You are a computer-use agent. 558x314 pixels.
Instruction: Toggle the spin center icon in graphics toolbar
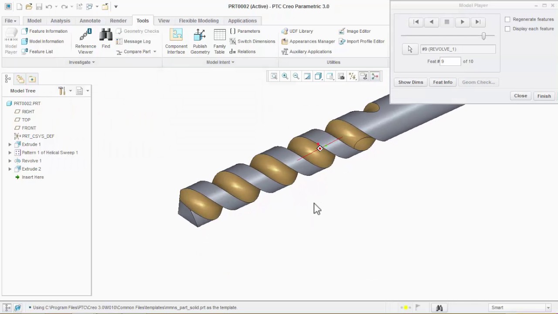[x=375, y=76]
